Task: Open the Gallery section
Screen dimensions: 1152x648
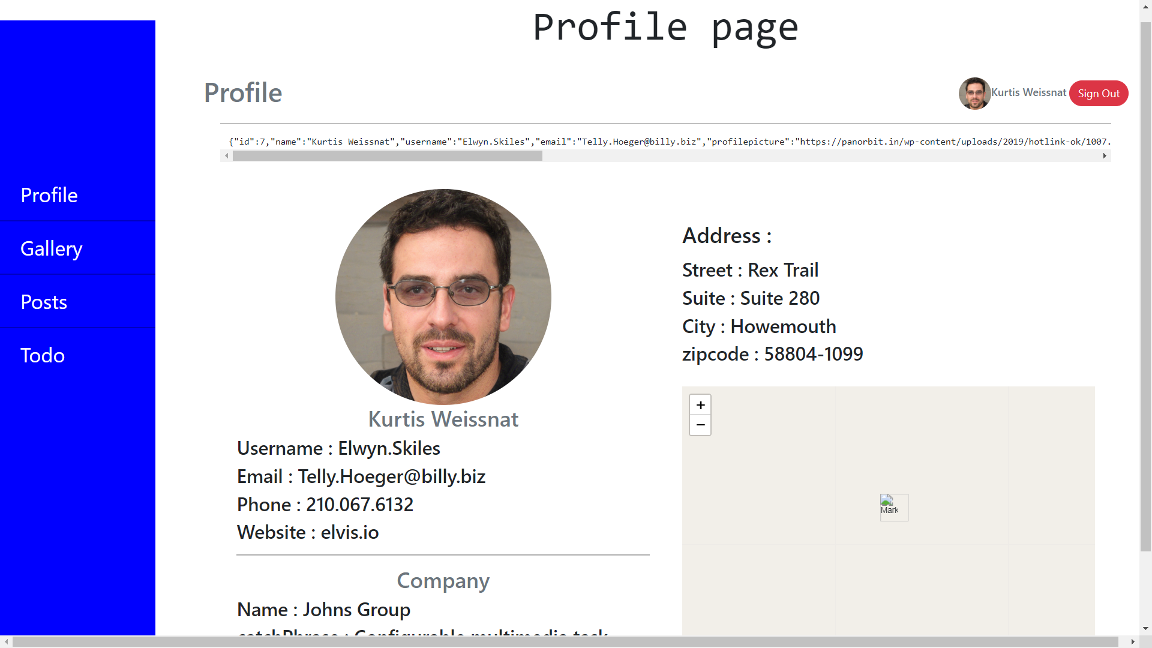Action: pos(51,248)
